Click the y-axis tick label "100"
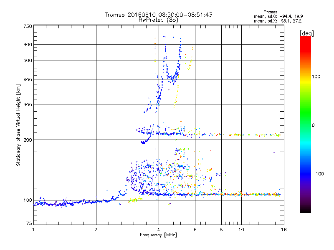Image resolution: width=334 pixels, height=250 pixels. point(28,200)
